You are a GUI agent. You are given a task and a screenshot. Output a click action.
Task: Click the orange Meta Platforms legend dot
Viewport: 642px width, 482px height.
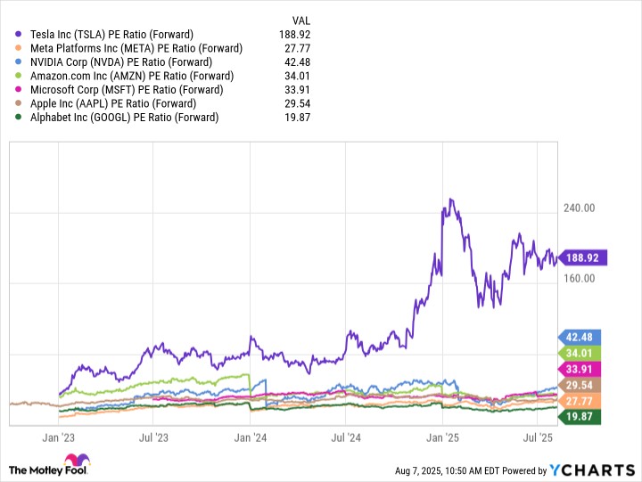click(18, 48)
